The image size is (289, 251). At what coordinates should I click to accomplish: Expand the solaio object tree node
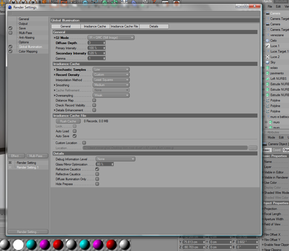pyautogui.click(x=263, y=68)
